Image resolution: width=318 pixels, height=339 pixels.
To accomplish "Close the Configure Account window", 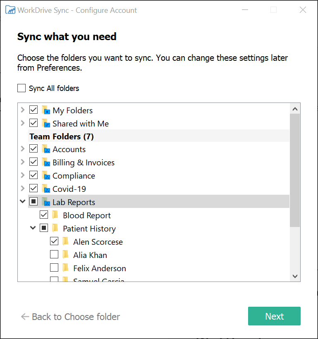I will point(303,10).
